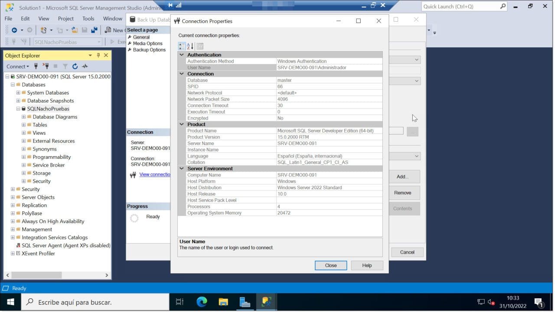Click the Help button in Connection Properties
Image resolution: width=555 pixels, height=313 pixels.
[367, 265]
